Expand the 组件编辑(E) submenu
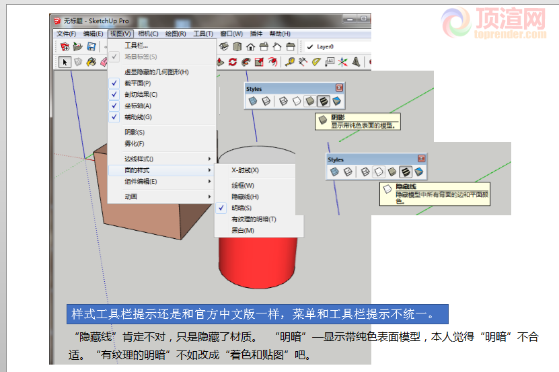 click(162, 182)
